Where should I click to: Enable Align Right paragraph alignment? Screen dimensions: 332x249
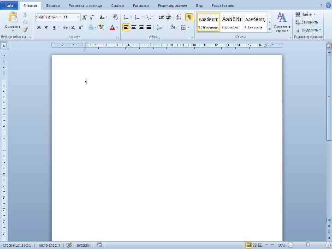coord(141,27)
